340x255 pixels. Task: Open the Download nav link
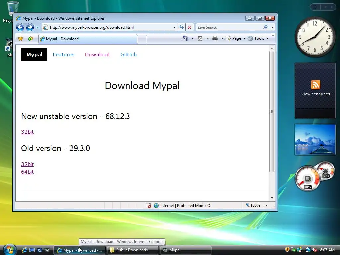click(97, 55)
